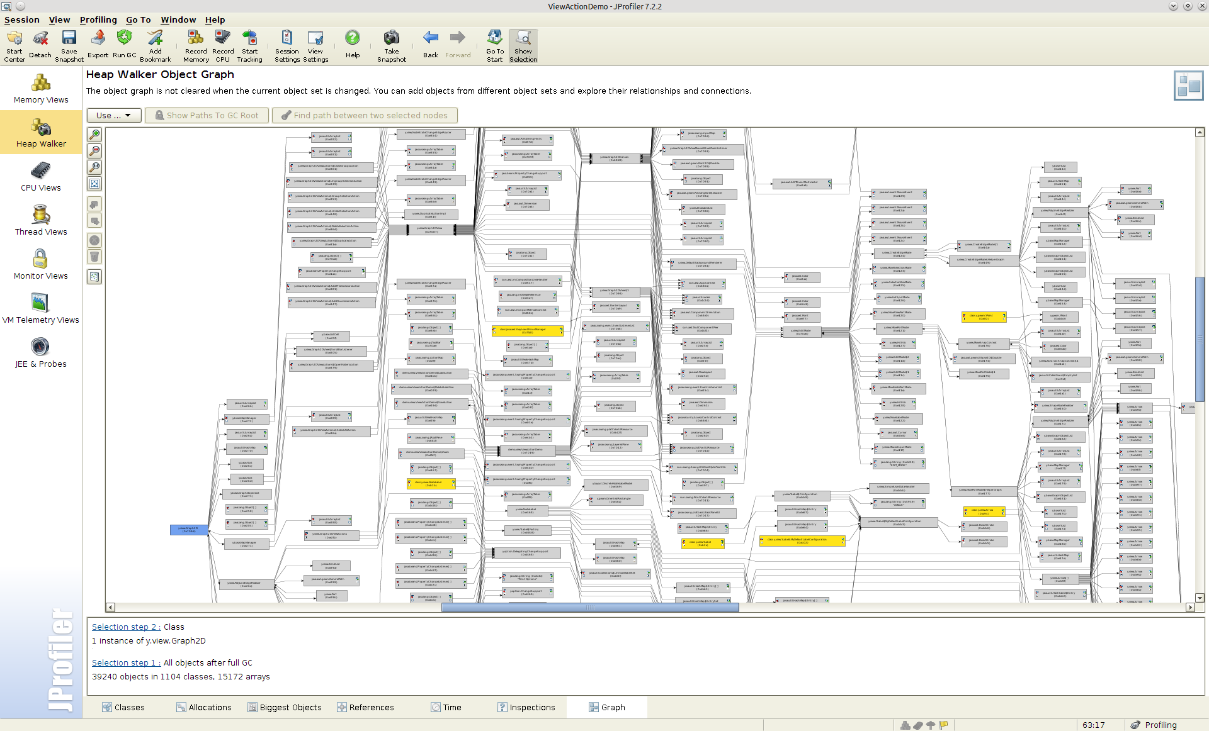Image resolution: width=1209 pixels, height=731 pixels.
Task: Open the Use ... dropdown
Action: click(x=113, y=115)
